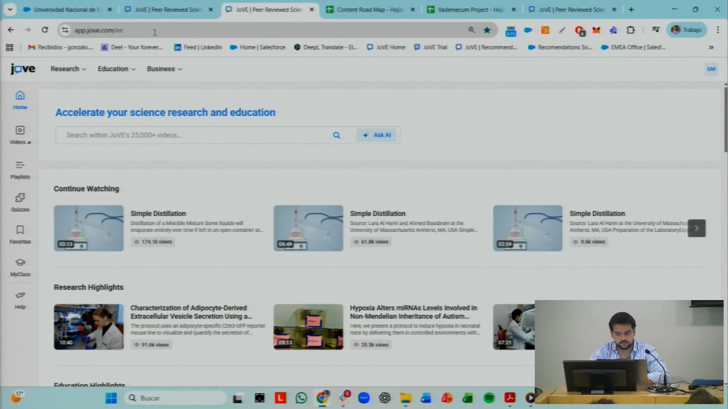Open the GM user profile avatar
728x409 pixels.
[711, 69]
